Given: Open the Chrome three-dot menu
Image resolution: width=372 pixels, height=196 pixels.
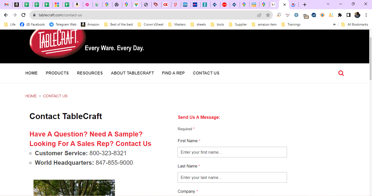Looking at the screenshot, I should click(366, 15).
